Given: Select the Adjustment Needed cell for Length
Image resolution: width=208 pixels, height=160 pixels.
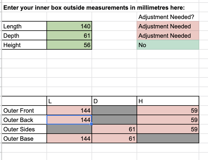Looking at the screenshot, I should (168, 26).
